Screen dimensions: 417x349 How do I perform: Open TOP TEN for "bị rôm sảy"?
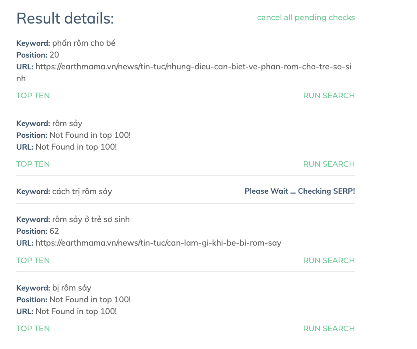33,328
